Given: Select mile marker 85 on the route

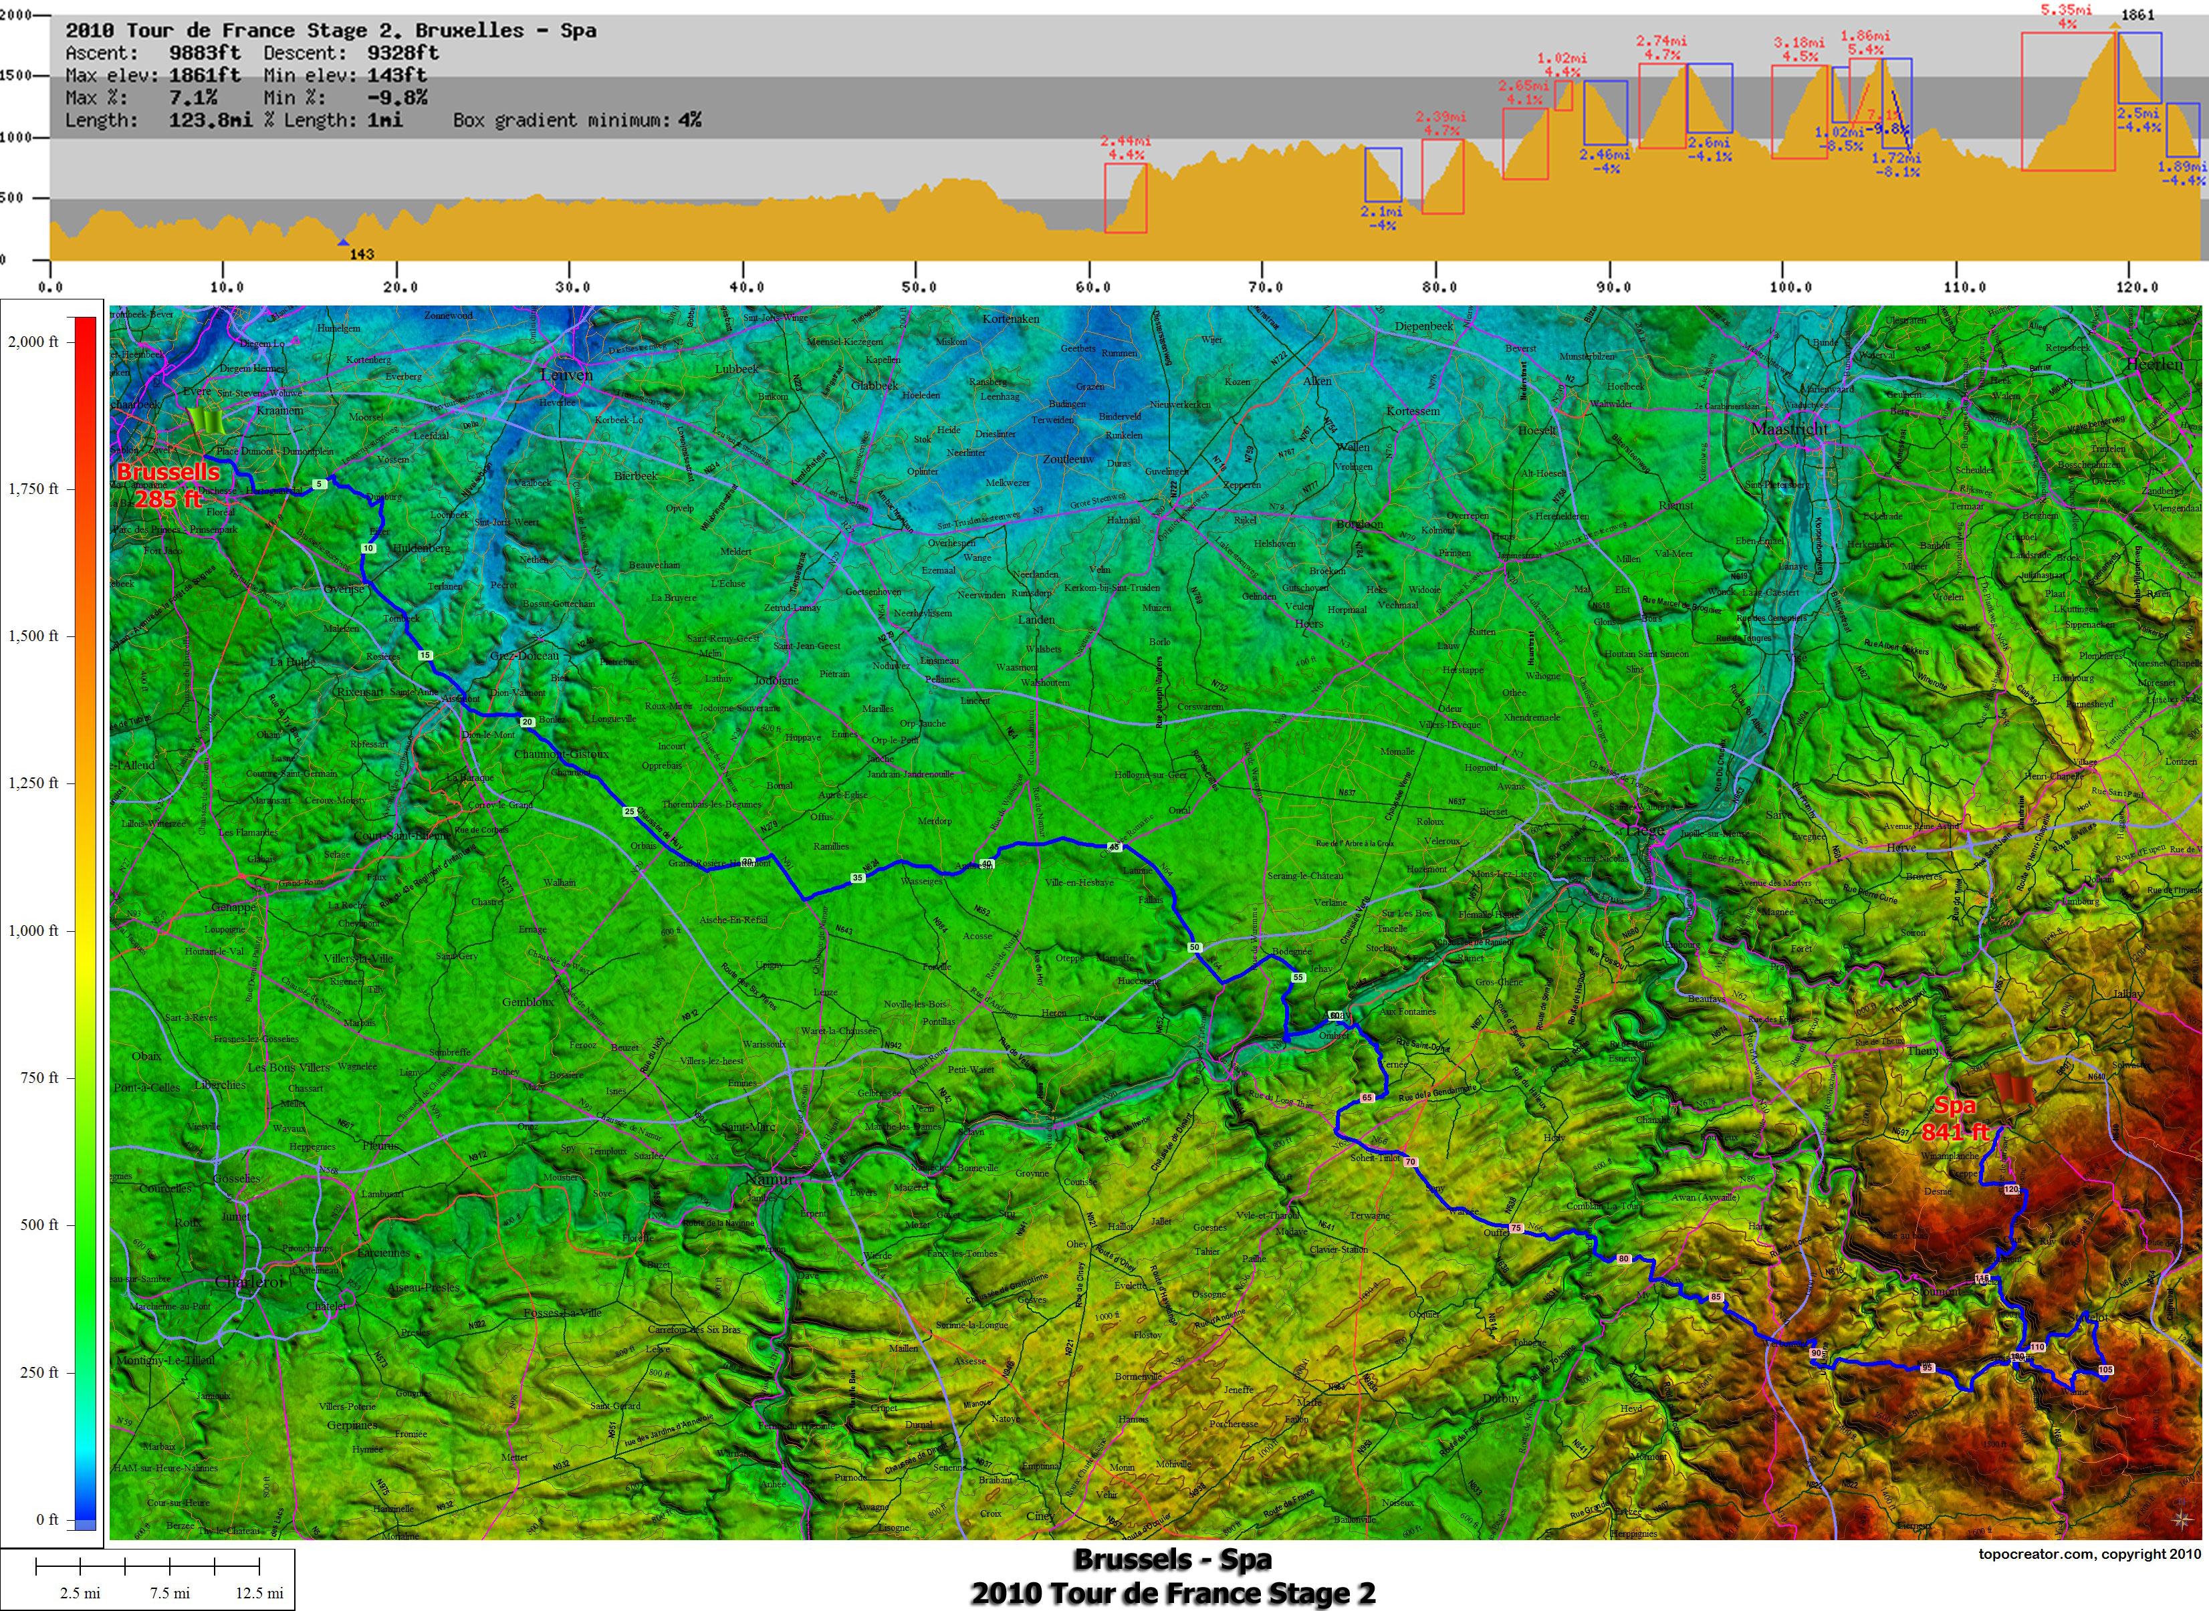Looking at the screenshot, I should [1716, 1297].
